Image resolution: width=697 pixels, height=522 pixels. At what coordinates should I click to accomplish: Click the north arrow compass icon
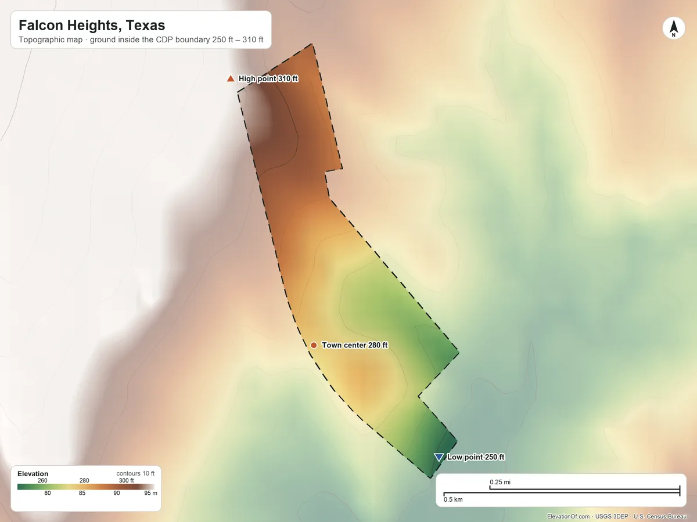pos(674,29)
